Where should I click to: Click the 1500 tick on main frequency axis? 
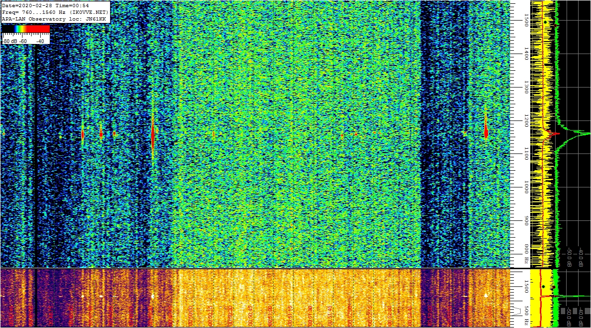point(526,20)
